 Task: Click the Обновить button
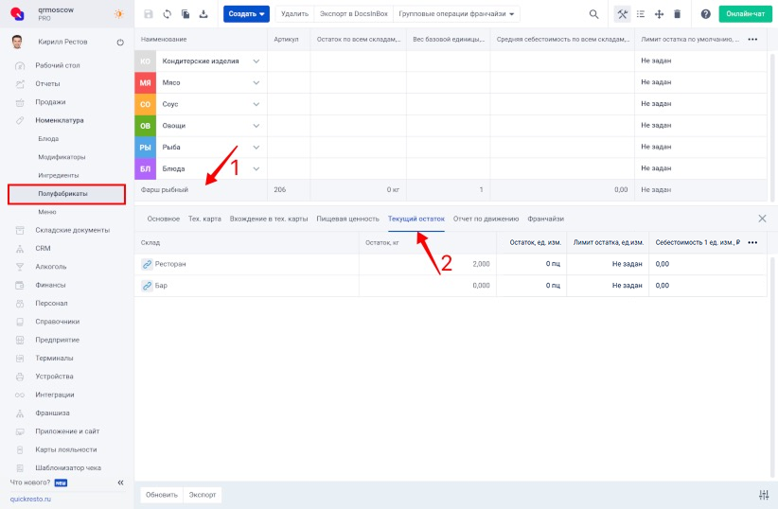click(x=161, y=495)
